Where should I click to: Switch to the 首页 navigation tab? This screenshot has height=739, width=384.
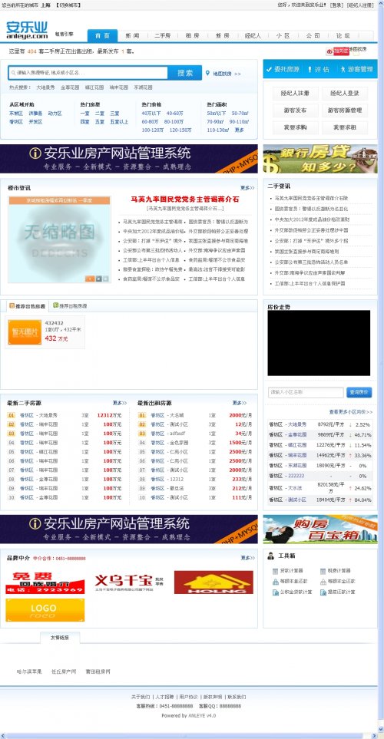102,36
